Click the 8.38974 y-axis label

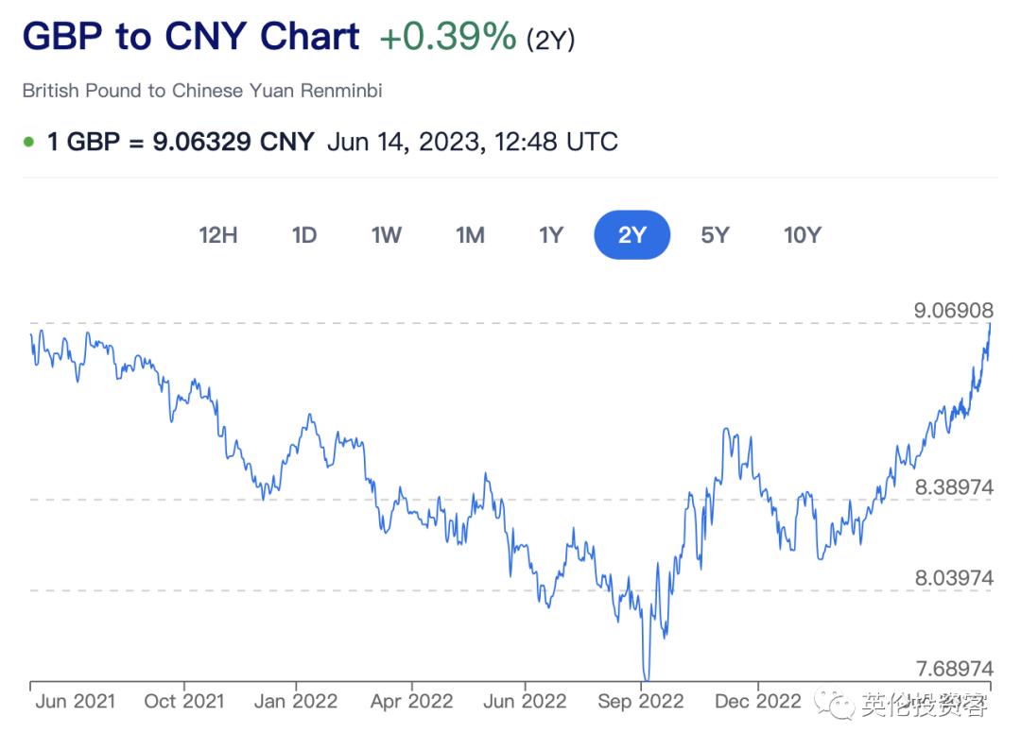[x=954, y=487]
